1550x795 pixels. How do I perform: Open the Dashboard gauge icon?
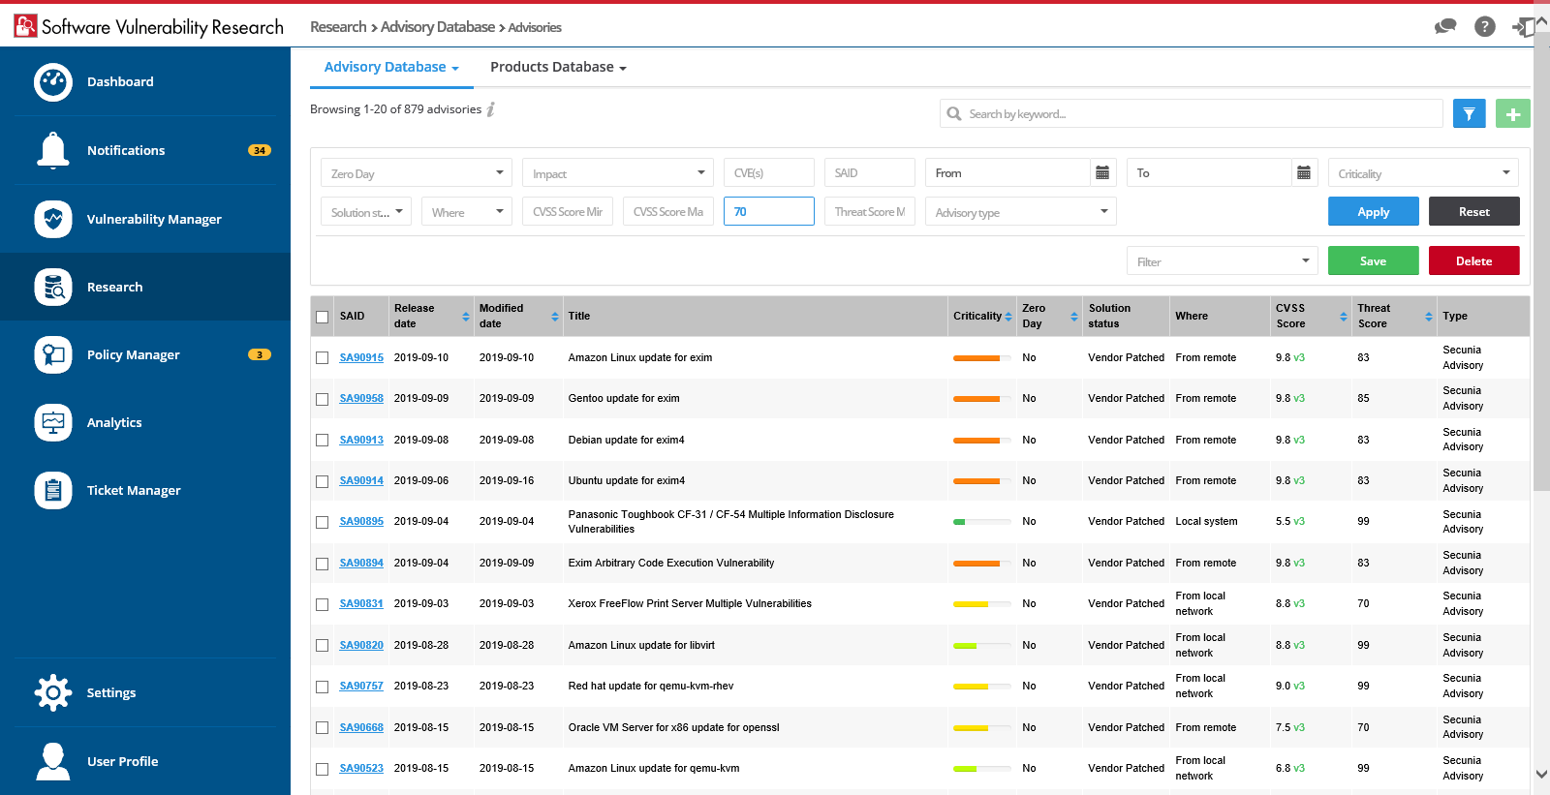pyautogui.click(x=52, y=82)
